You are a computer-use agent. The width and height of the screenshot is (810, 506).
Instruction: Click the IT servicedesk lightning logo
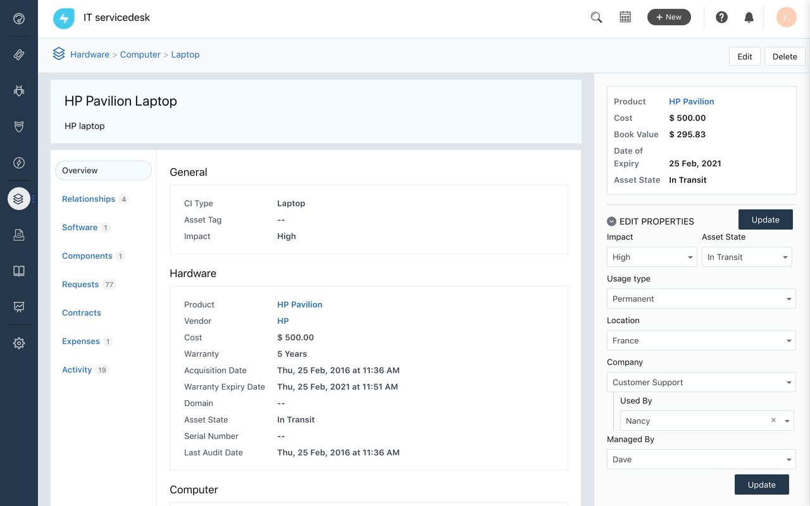(x=64, y=18)
